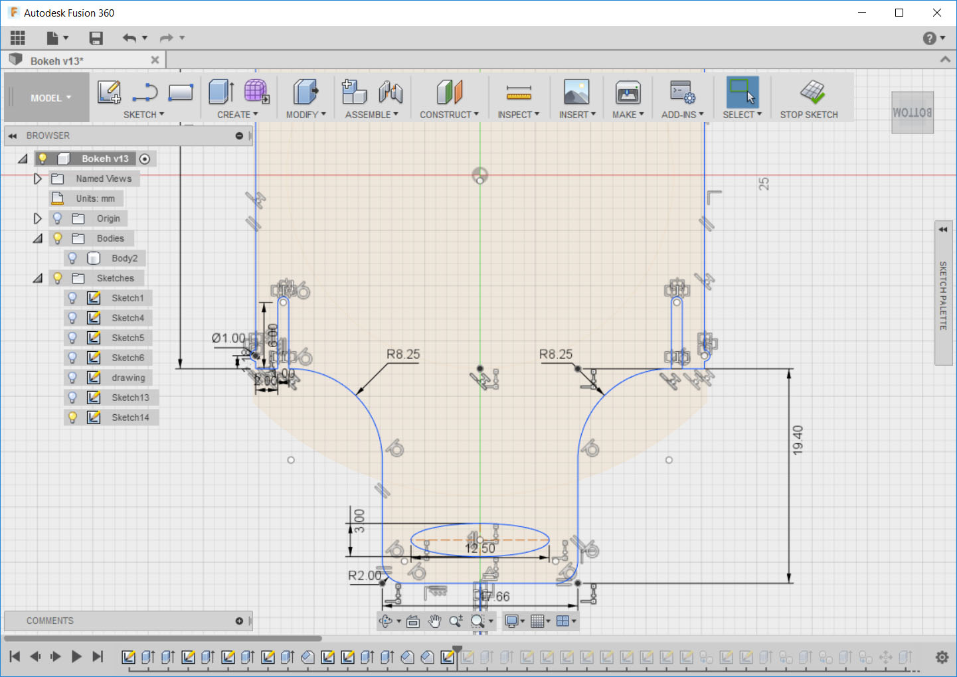Collapse the Sketches folder
The height and width of the screenshot is (677, 957).
coord(38,279)
